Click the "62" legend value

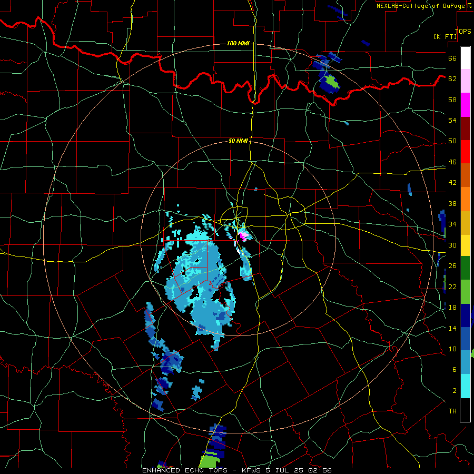[452, 79]
